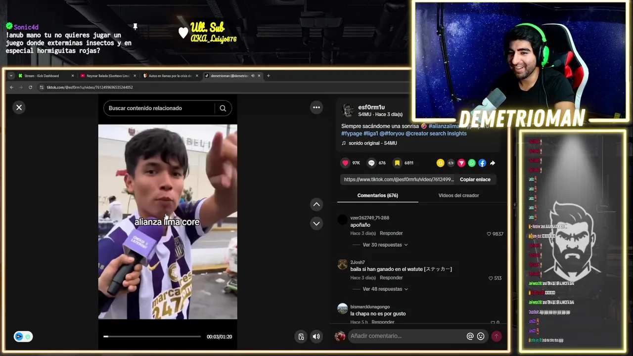633x356 pixels.
Task: Select the demetrioman TikTok browser tab
Action: coord(229,76)
